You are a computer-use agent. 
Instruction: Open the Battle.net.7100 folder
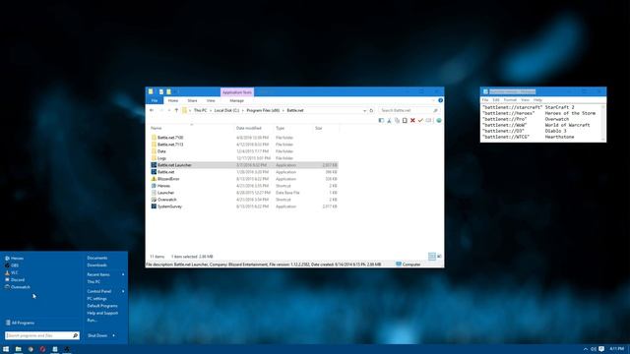tap(170, 138)
